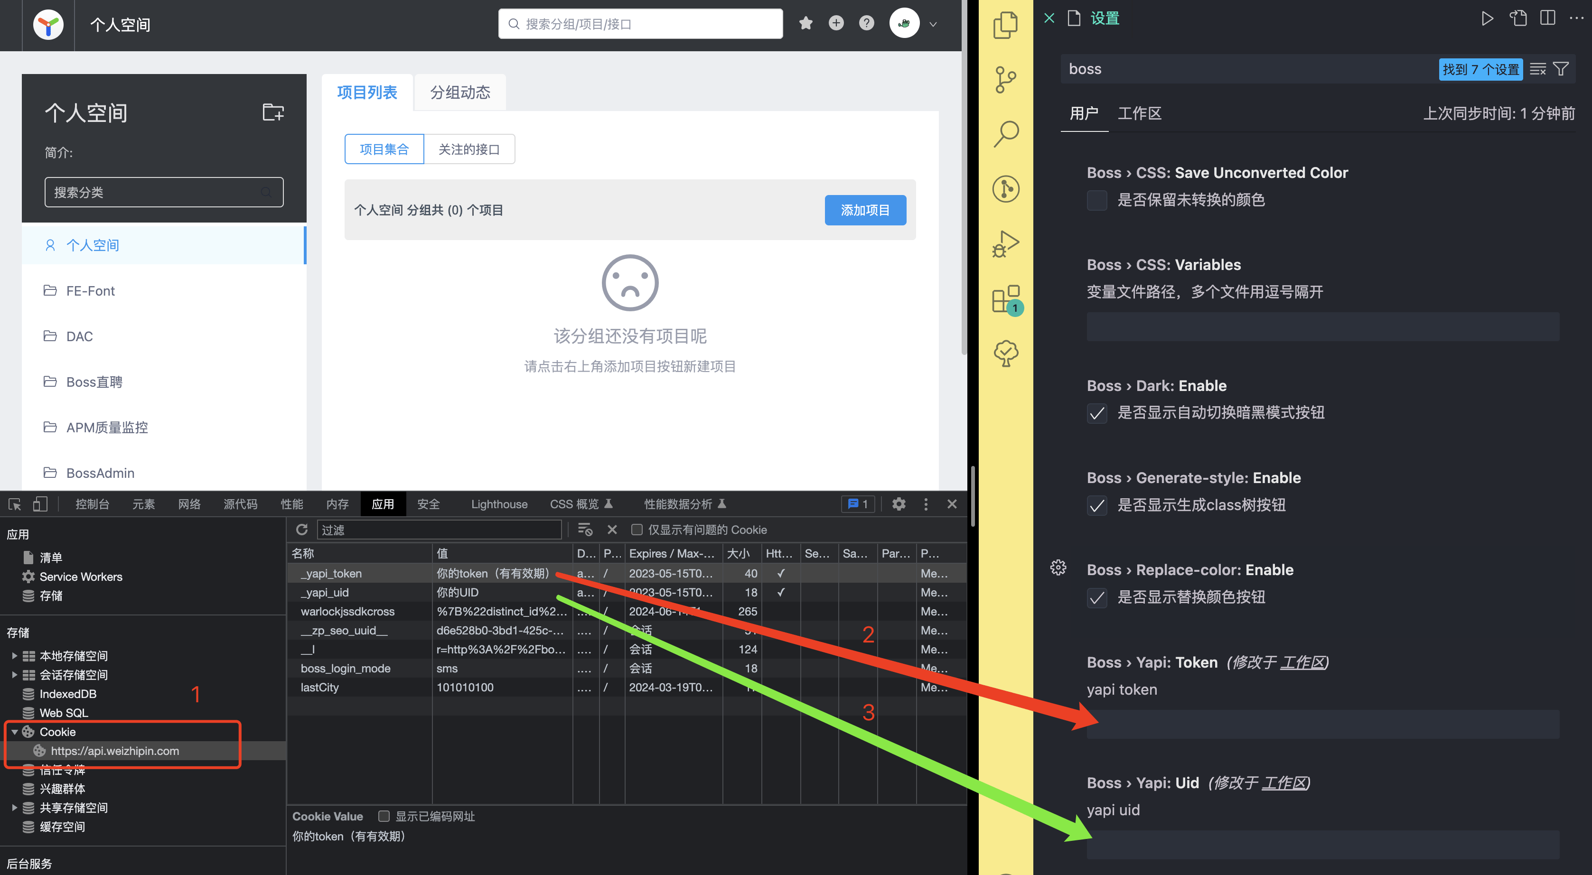The width and height of the screenshot is (1592, 875).
Task: Open DevTools settings gear icon
Action: tap(899, 503)
